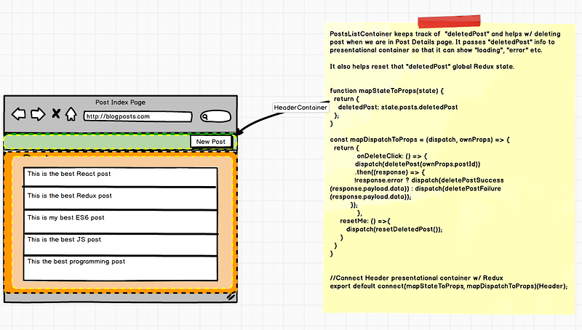The height and width of the screenshot is (330, 582).
Task: Click the home icon in browser mockup
Action: click(71, 114)
